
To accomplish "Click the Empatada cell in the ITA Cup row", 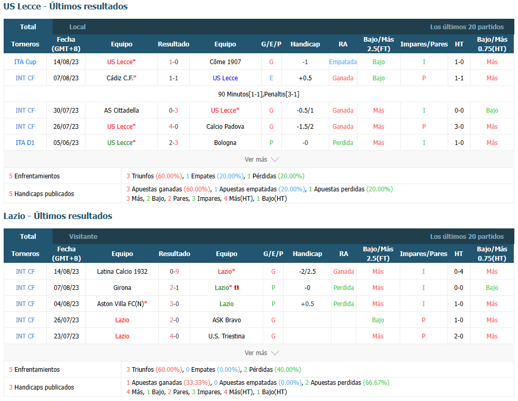I will pyautogui.click(x=343, y=62).
